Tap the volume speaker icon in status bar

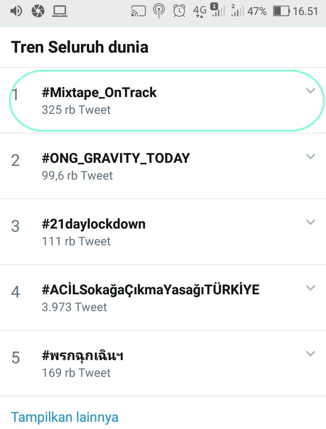[16, 11]
